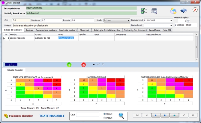Click the grey checkmark in team toolbar
Viewport: 201px width, 123px height.
coord(98,64)
